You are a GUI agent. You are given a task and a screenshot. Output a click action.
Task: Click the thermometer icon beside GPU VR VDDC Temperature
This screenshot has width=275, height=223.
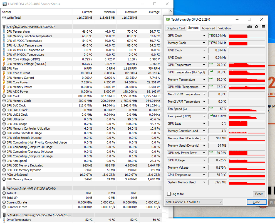click(4, 41)
